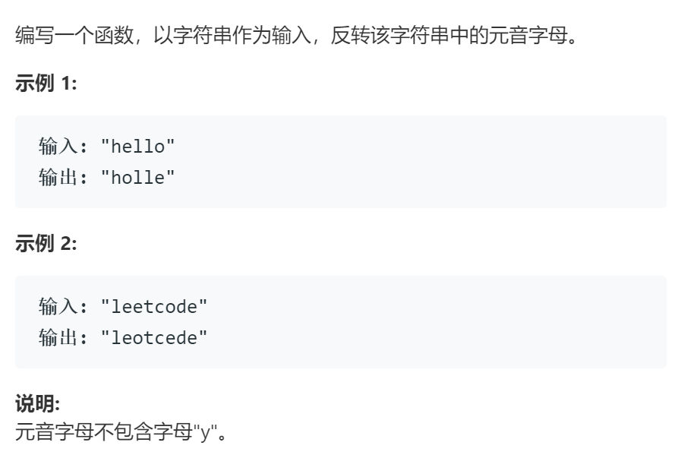Click empty gray area of the hello example block
This screenshot has height=455, width=694.
click(421, 162)
